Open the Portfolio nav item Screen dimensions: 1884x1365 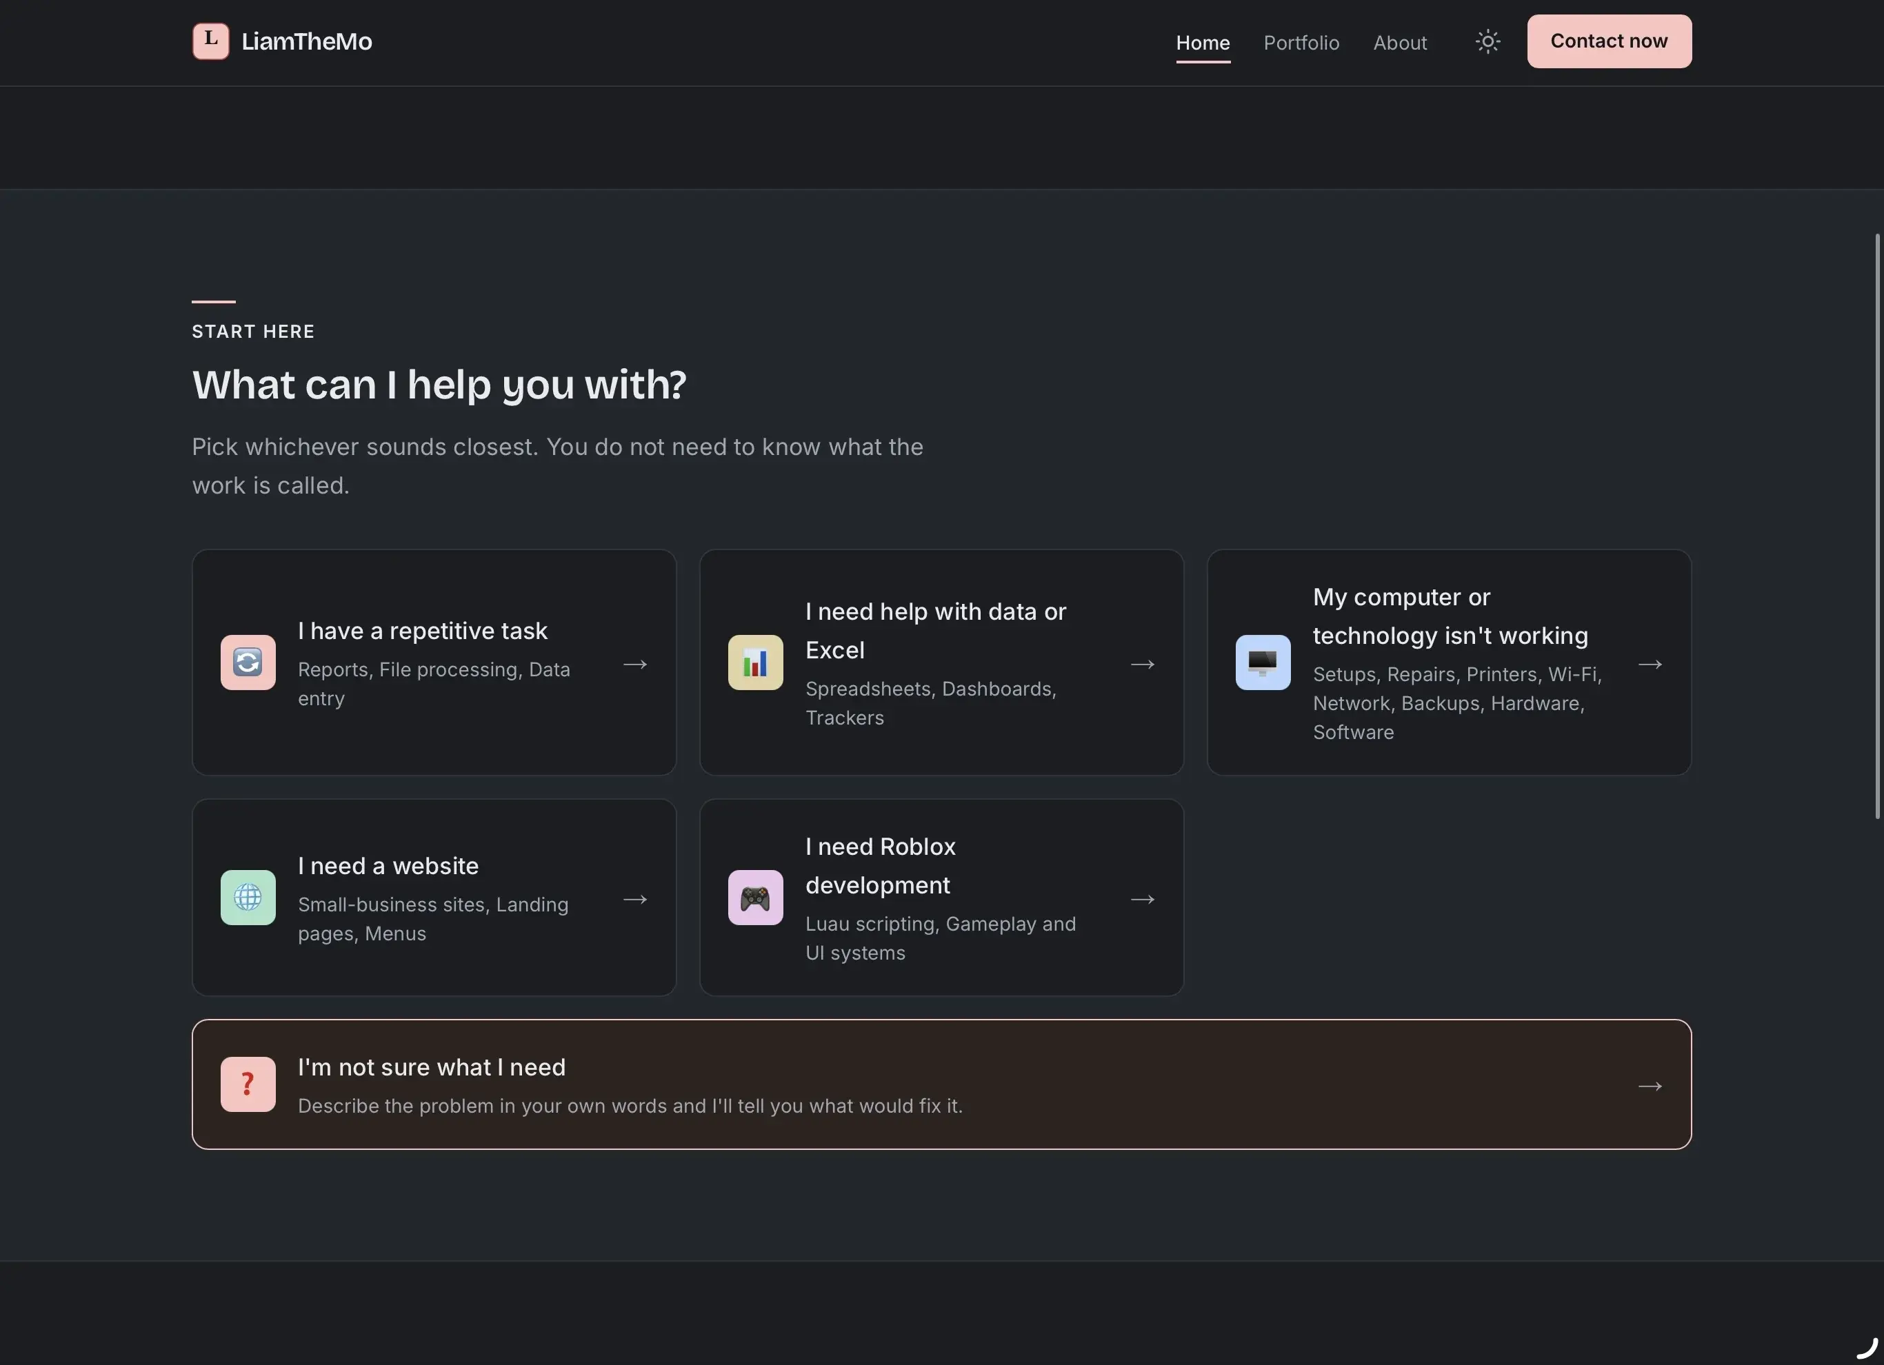pos(1302,42)
